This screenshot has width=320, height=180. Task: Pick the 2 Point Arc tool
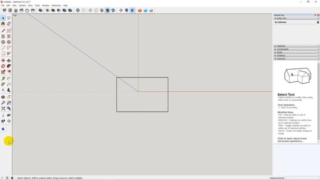(x=9, y=48)
